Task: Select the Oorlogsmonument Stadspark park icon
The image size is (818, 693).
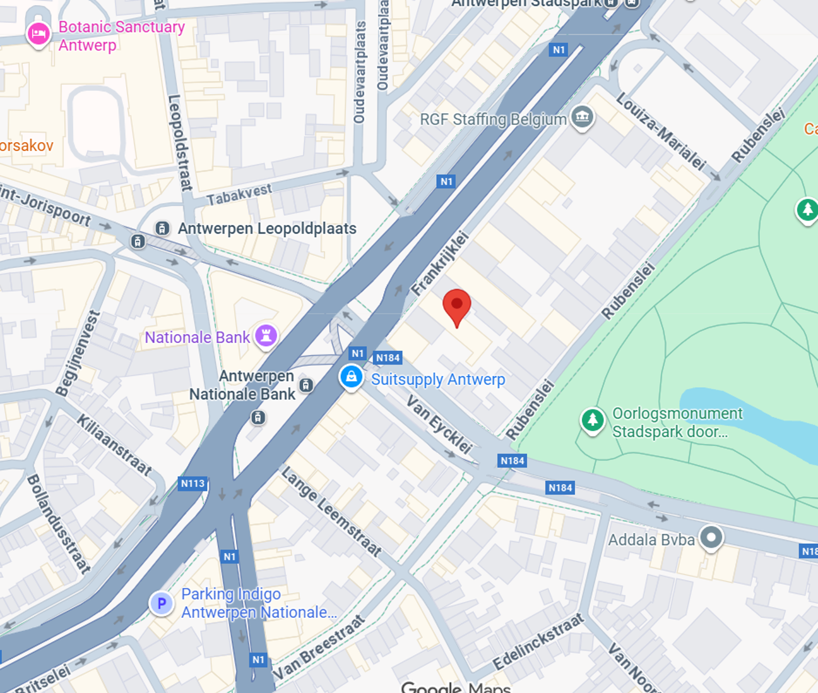Action: (x=592, y=420)
